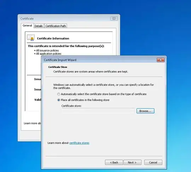Click 'Certificate stores are system areas' description
The width and height of the screenshot is (191, 172).
91,72
